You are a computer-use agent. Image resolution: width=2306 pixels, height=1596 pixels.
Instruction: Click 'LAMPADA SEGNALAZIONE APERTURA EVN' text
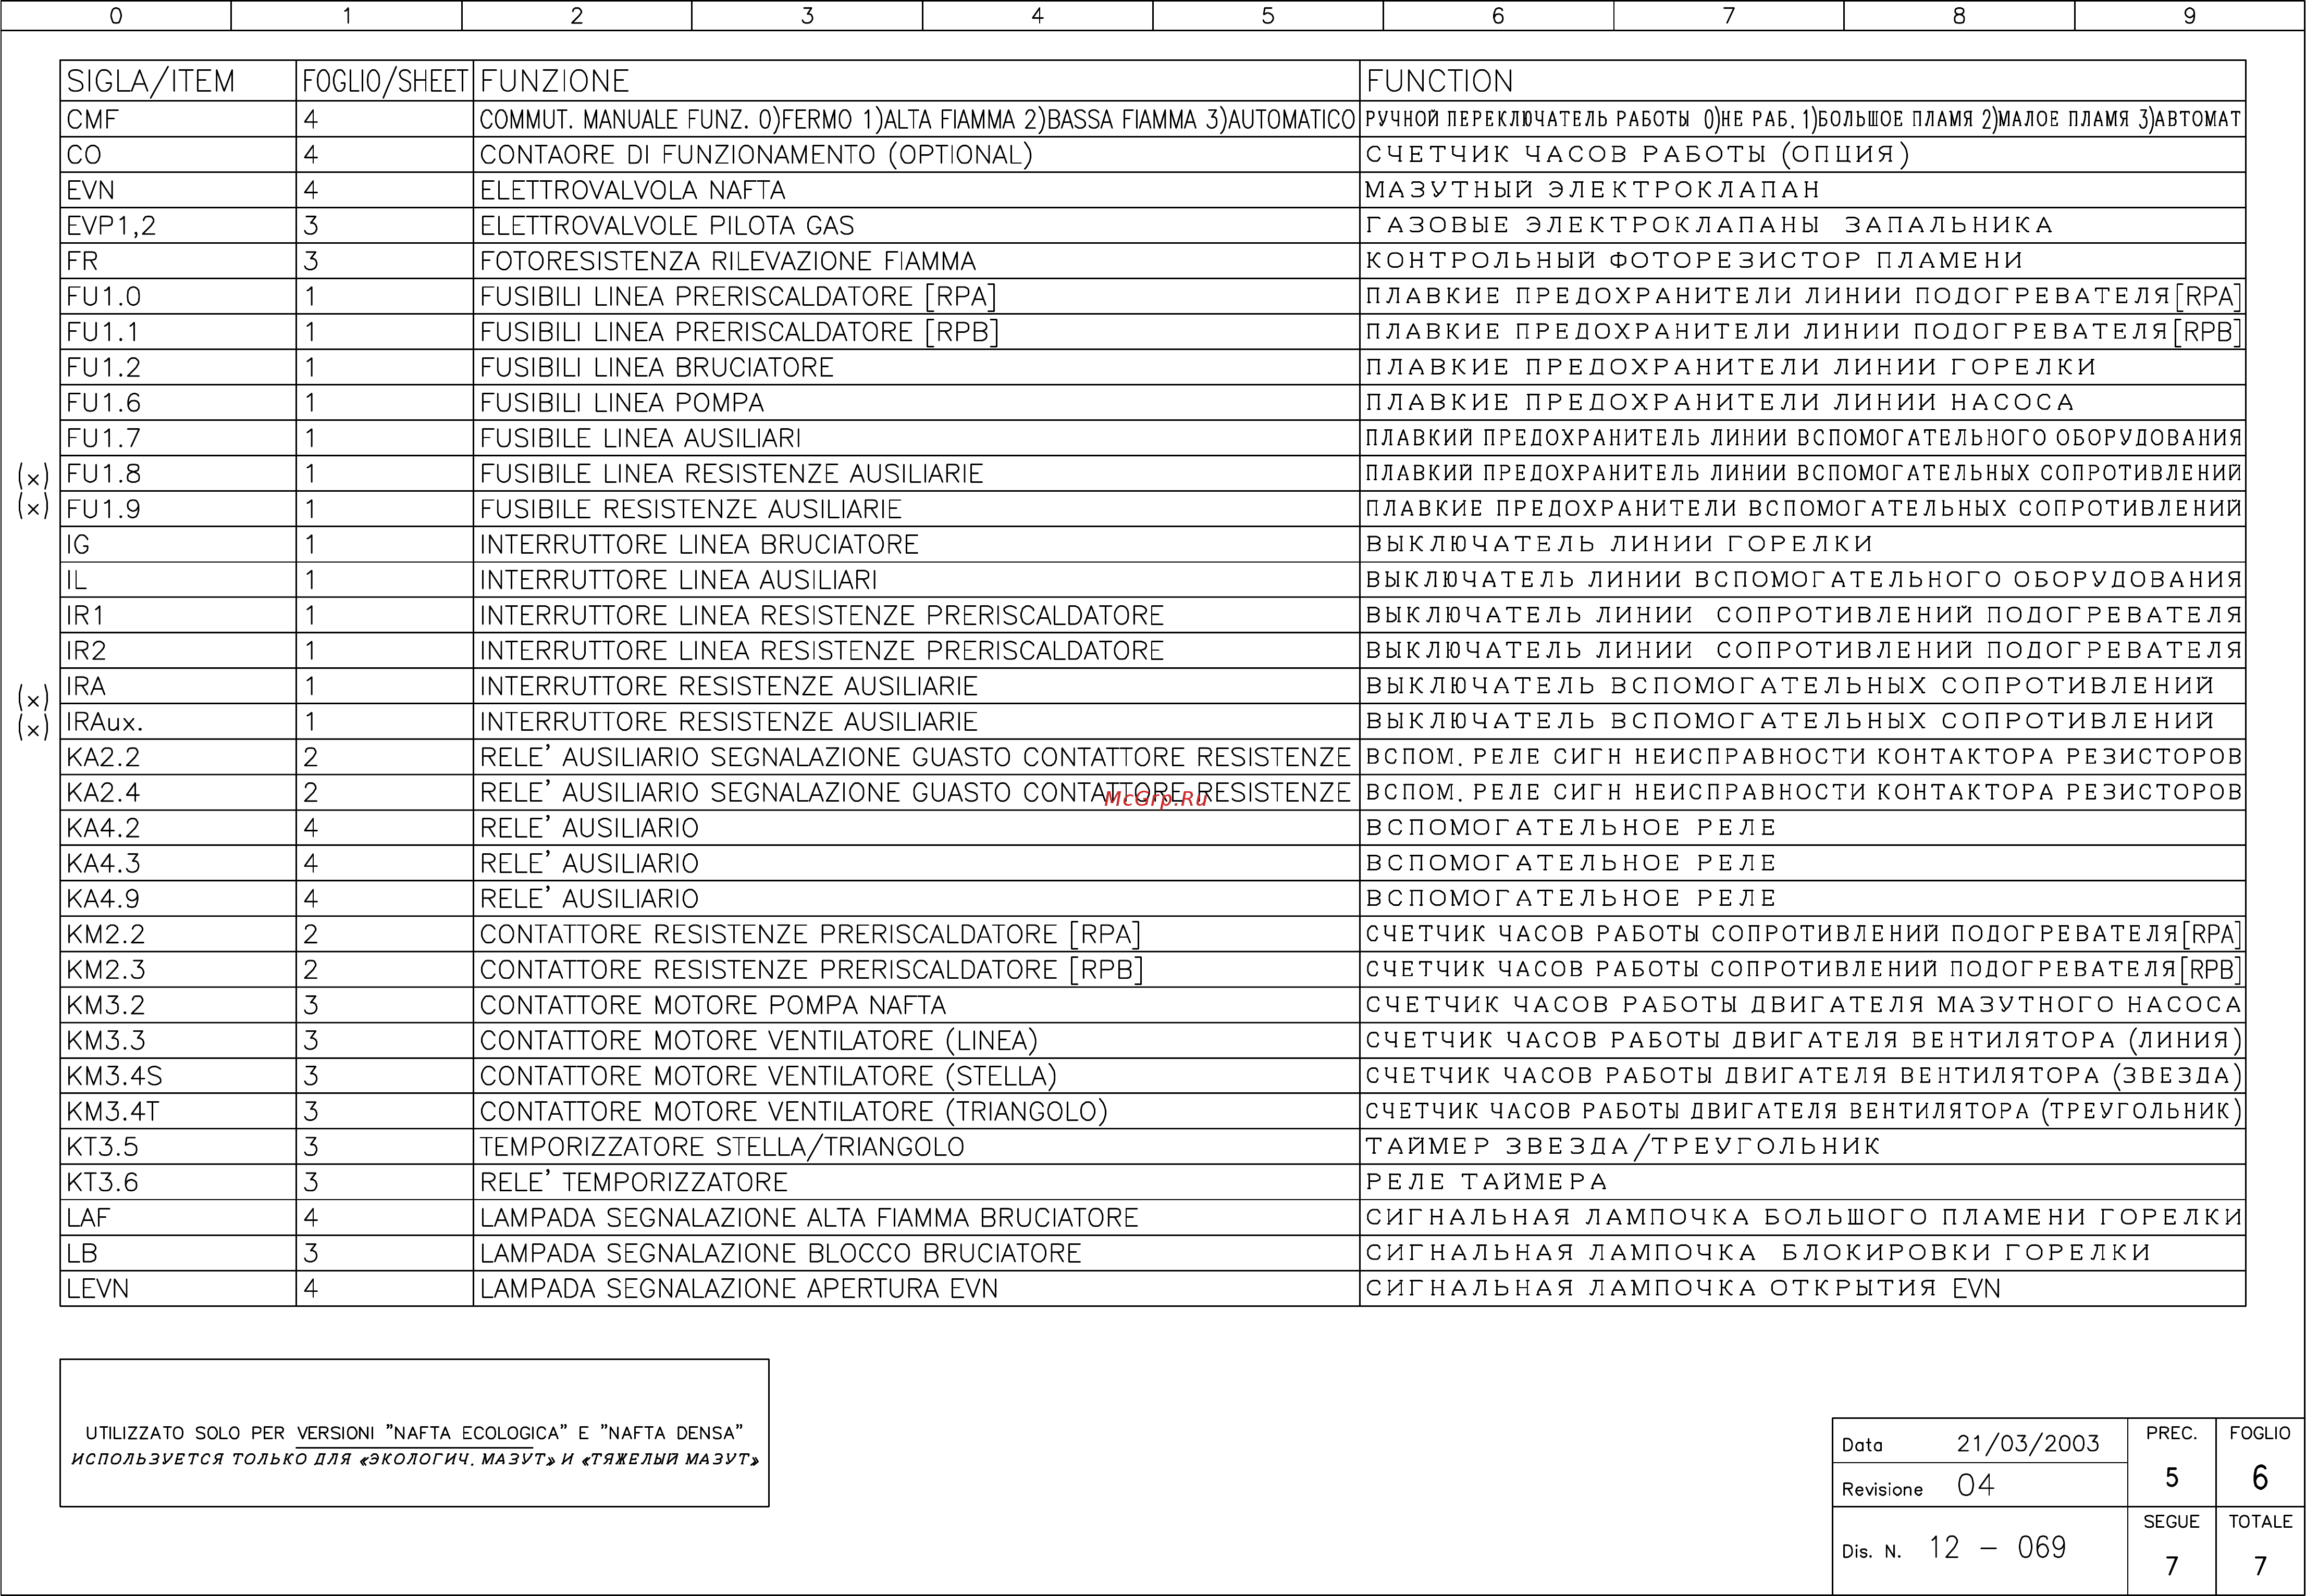pyautogui.click(x=738, y=1289)
